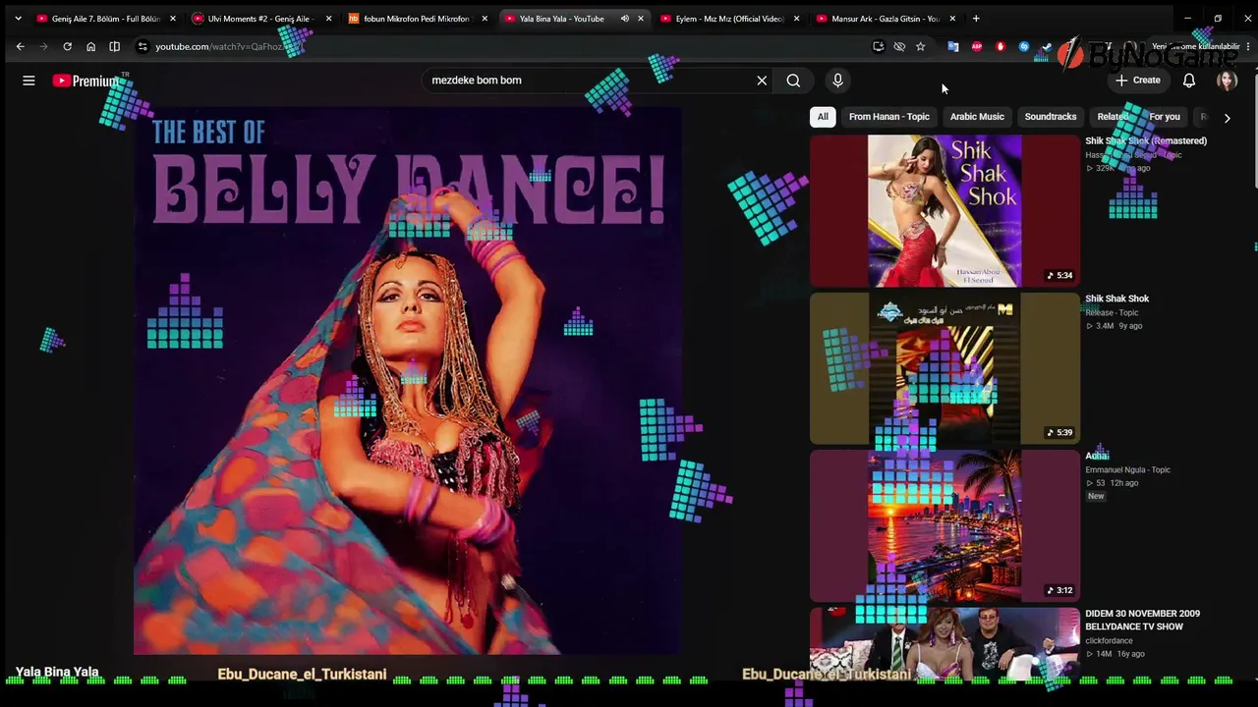Mute the Yala Bina Yala tab audio

coord(624,19)
